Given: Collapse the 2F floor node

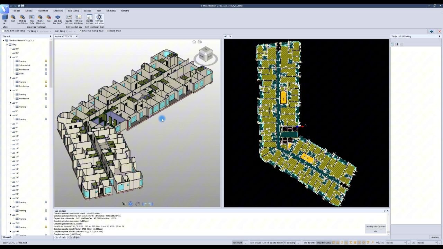Looking at the screenshot, I should pyautogui.click(x=11, y=78).
